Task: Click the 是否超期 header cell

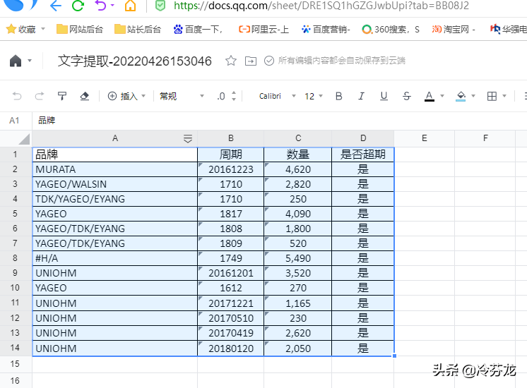Action: (x=363, y=154)
